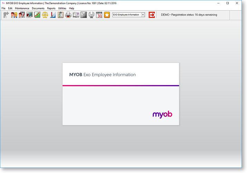Click the orange star favourites icon
The width and height of the screenshot is (247, 173).
tap(107, 15)
